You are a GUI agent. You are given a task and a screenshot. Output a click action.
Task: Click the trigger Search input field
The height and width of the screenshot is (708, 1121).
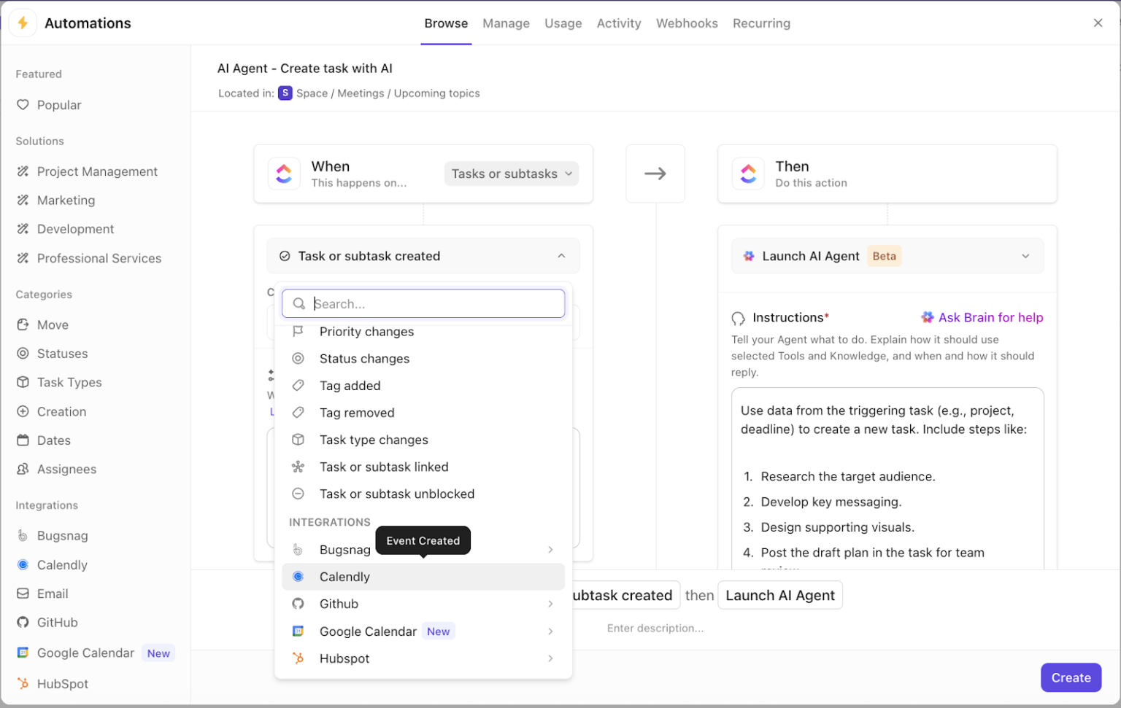(x=431, y=304)
